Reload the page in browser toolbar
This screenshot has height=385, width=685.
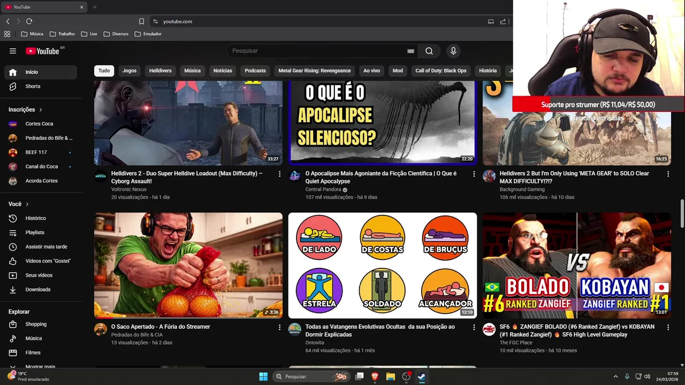pyautogui.click(x=29, y=21)
